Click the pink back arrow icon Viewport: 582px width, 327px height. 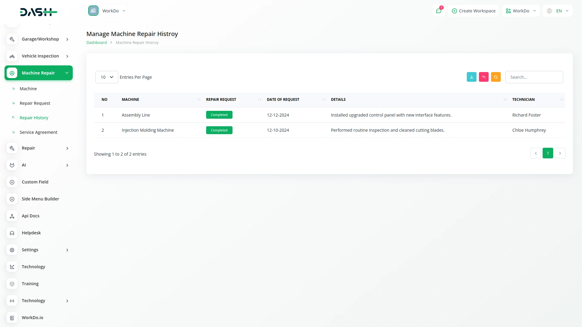[x=483, y=77]
